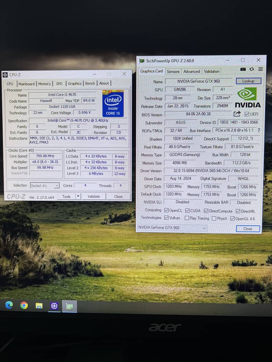Select the GPU-Z taskbar icon
This screenshot has height=362, width=272.
pyautogui.click(x=69, y=306)
